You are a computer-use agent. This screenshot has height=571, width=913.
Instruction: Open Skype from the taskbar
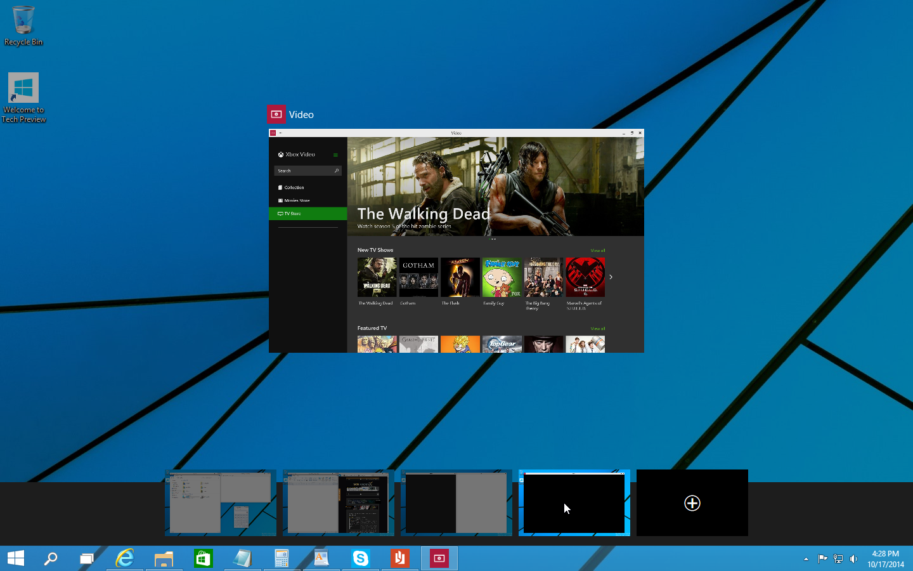(360, 558)
